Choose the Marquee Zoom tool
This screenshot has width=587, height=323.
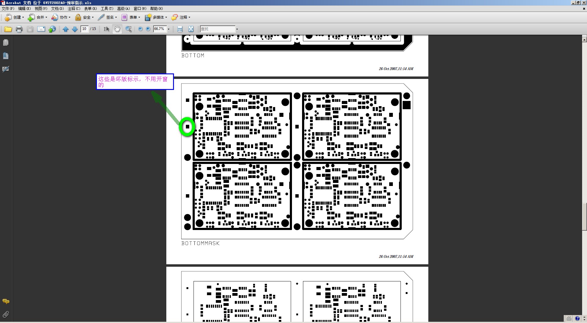coord(128,29)
